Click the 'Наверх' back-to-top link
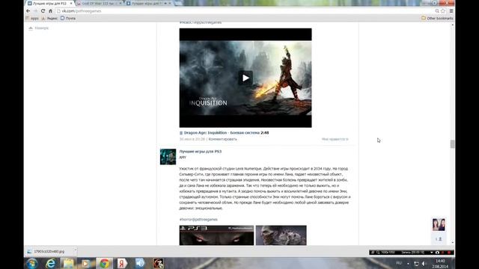 coord(39,28)
